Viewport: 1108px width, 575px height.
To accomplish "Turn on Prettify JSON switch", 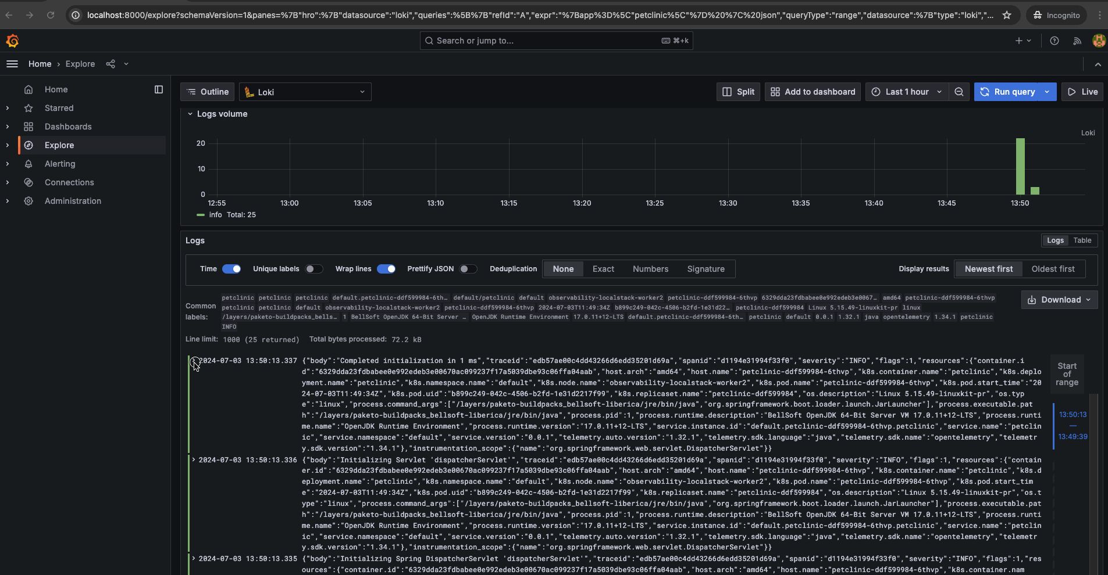I will click(468, 269).
